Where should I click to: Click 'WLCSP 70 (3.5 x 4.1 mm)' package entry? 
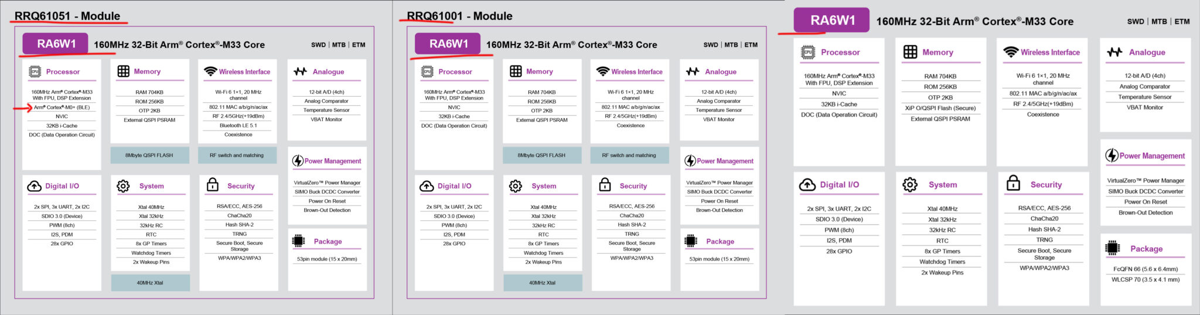(x=1146, y=280)
